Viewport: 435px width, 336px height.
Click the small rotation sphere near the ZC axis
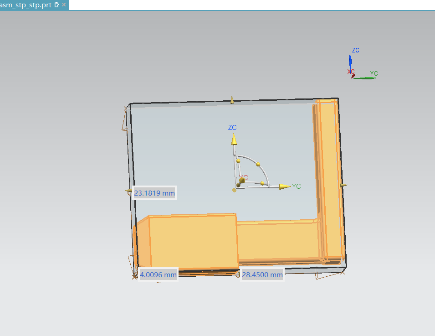click(238, 161)
